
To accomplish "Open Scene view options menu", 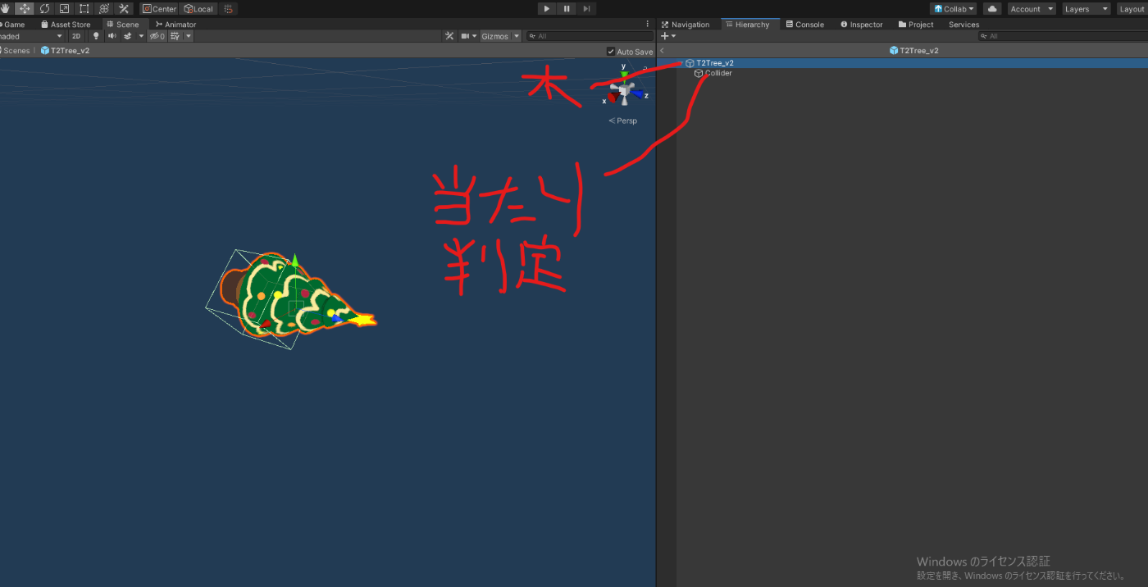I will [x=648, y=25].
